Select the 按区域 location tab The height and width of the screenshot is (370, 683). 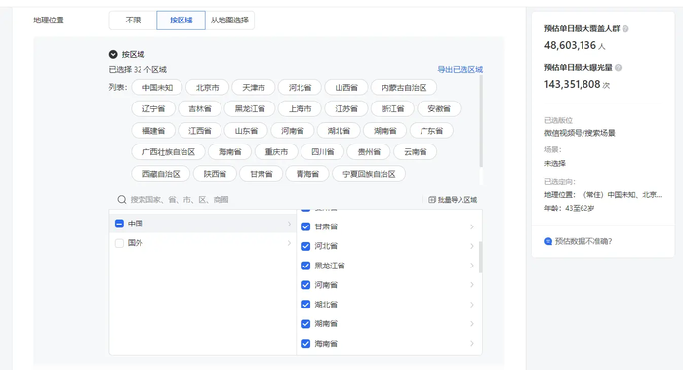[x=181, y=21]
